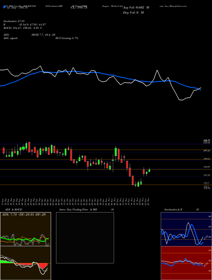Click the 'SI 14/3: 47.93 / 41.37' reading
This screenshot has width=212, height=280.
tap(33, 25)
